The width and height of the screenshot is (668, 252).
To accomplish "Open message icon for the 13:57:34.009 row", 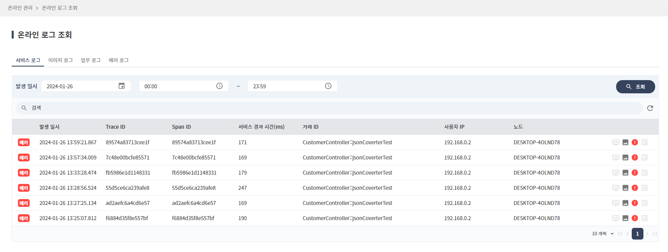I will tap(616, 157).
